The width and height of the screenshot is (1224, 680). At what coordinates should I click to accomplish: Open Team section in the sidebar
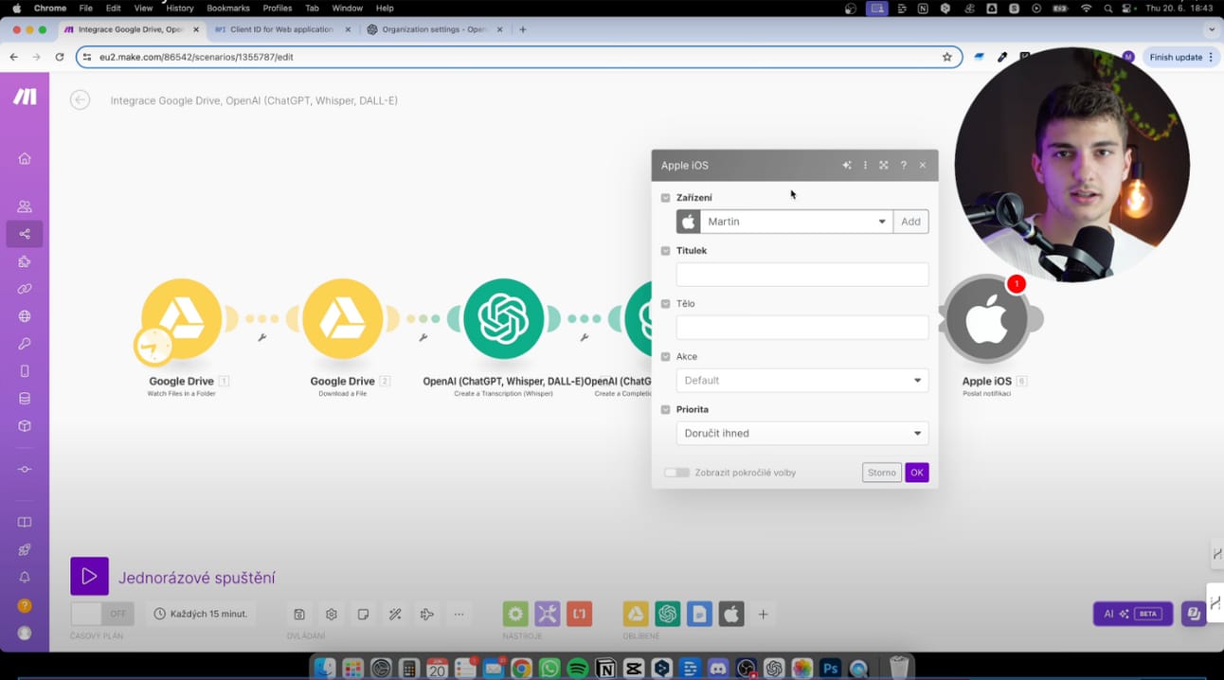click(25, 206)
